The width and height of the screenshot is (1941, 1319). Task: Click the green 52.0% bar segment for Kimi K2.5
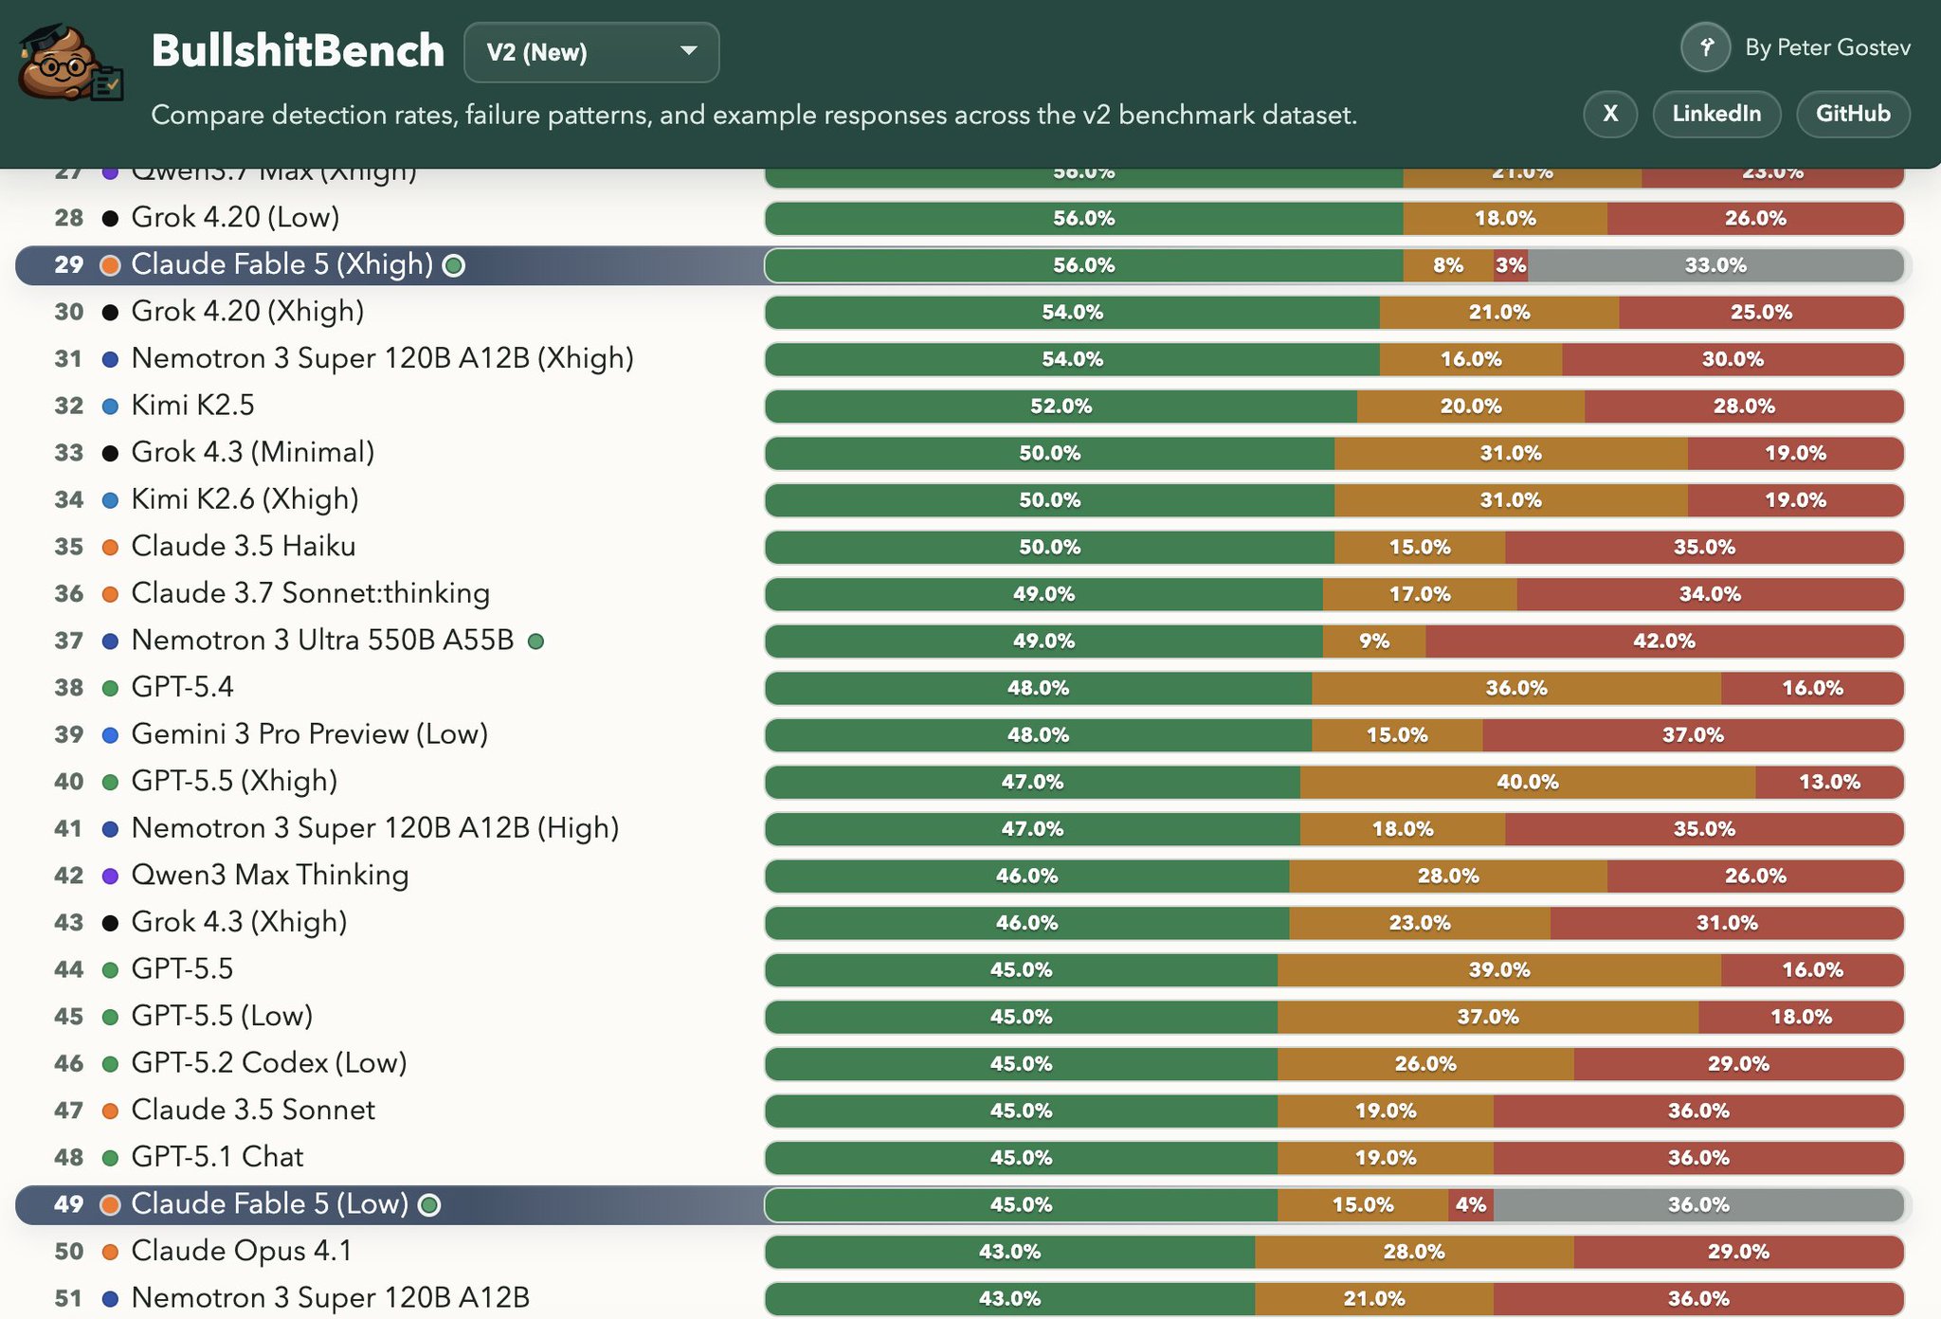(x=1061, y=407)
